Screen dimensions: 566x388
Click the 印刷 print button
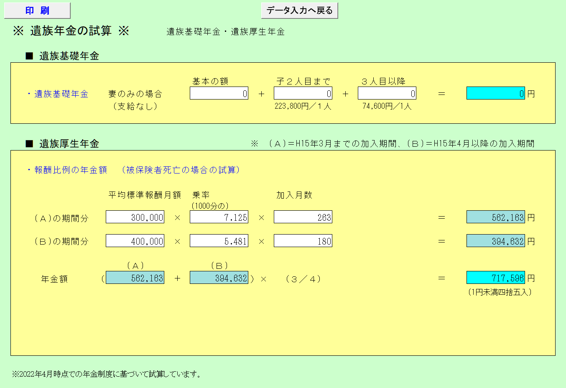[x=36, y=10]
